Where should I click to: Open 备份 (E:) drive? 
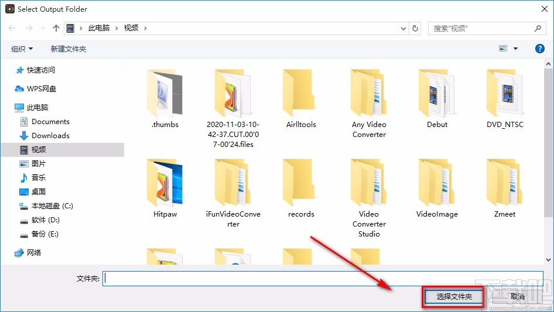click(39, 234)
